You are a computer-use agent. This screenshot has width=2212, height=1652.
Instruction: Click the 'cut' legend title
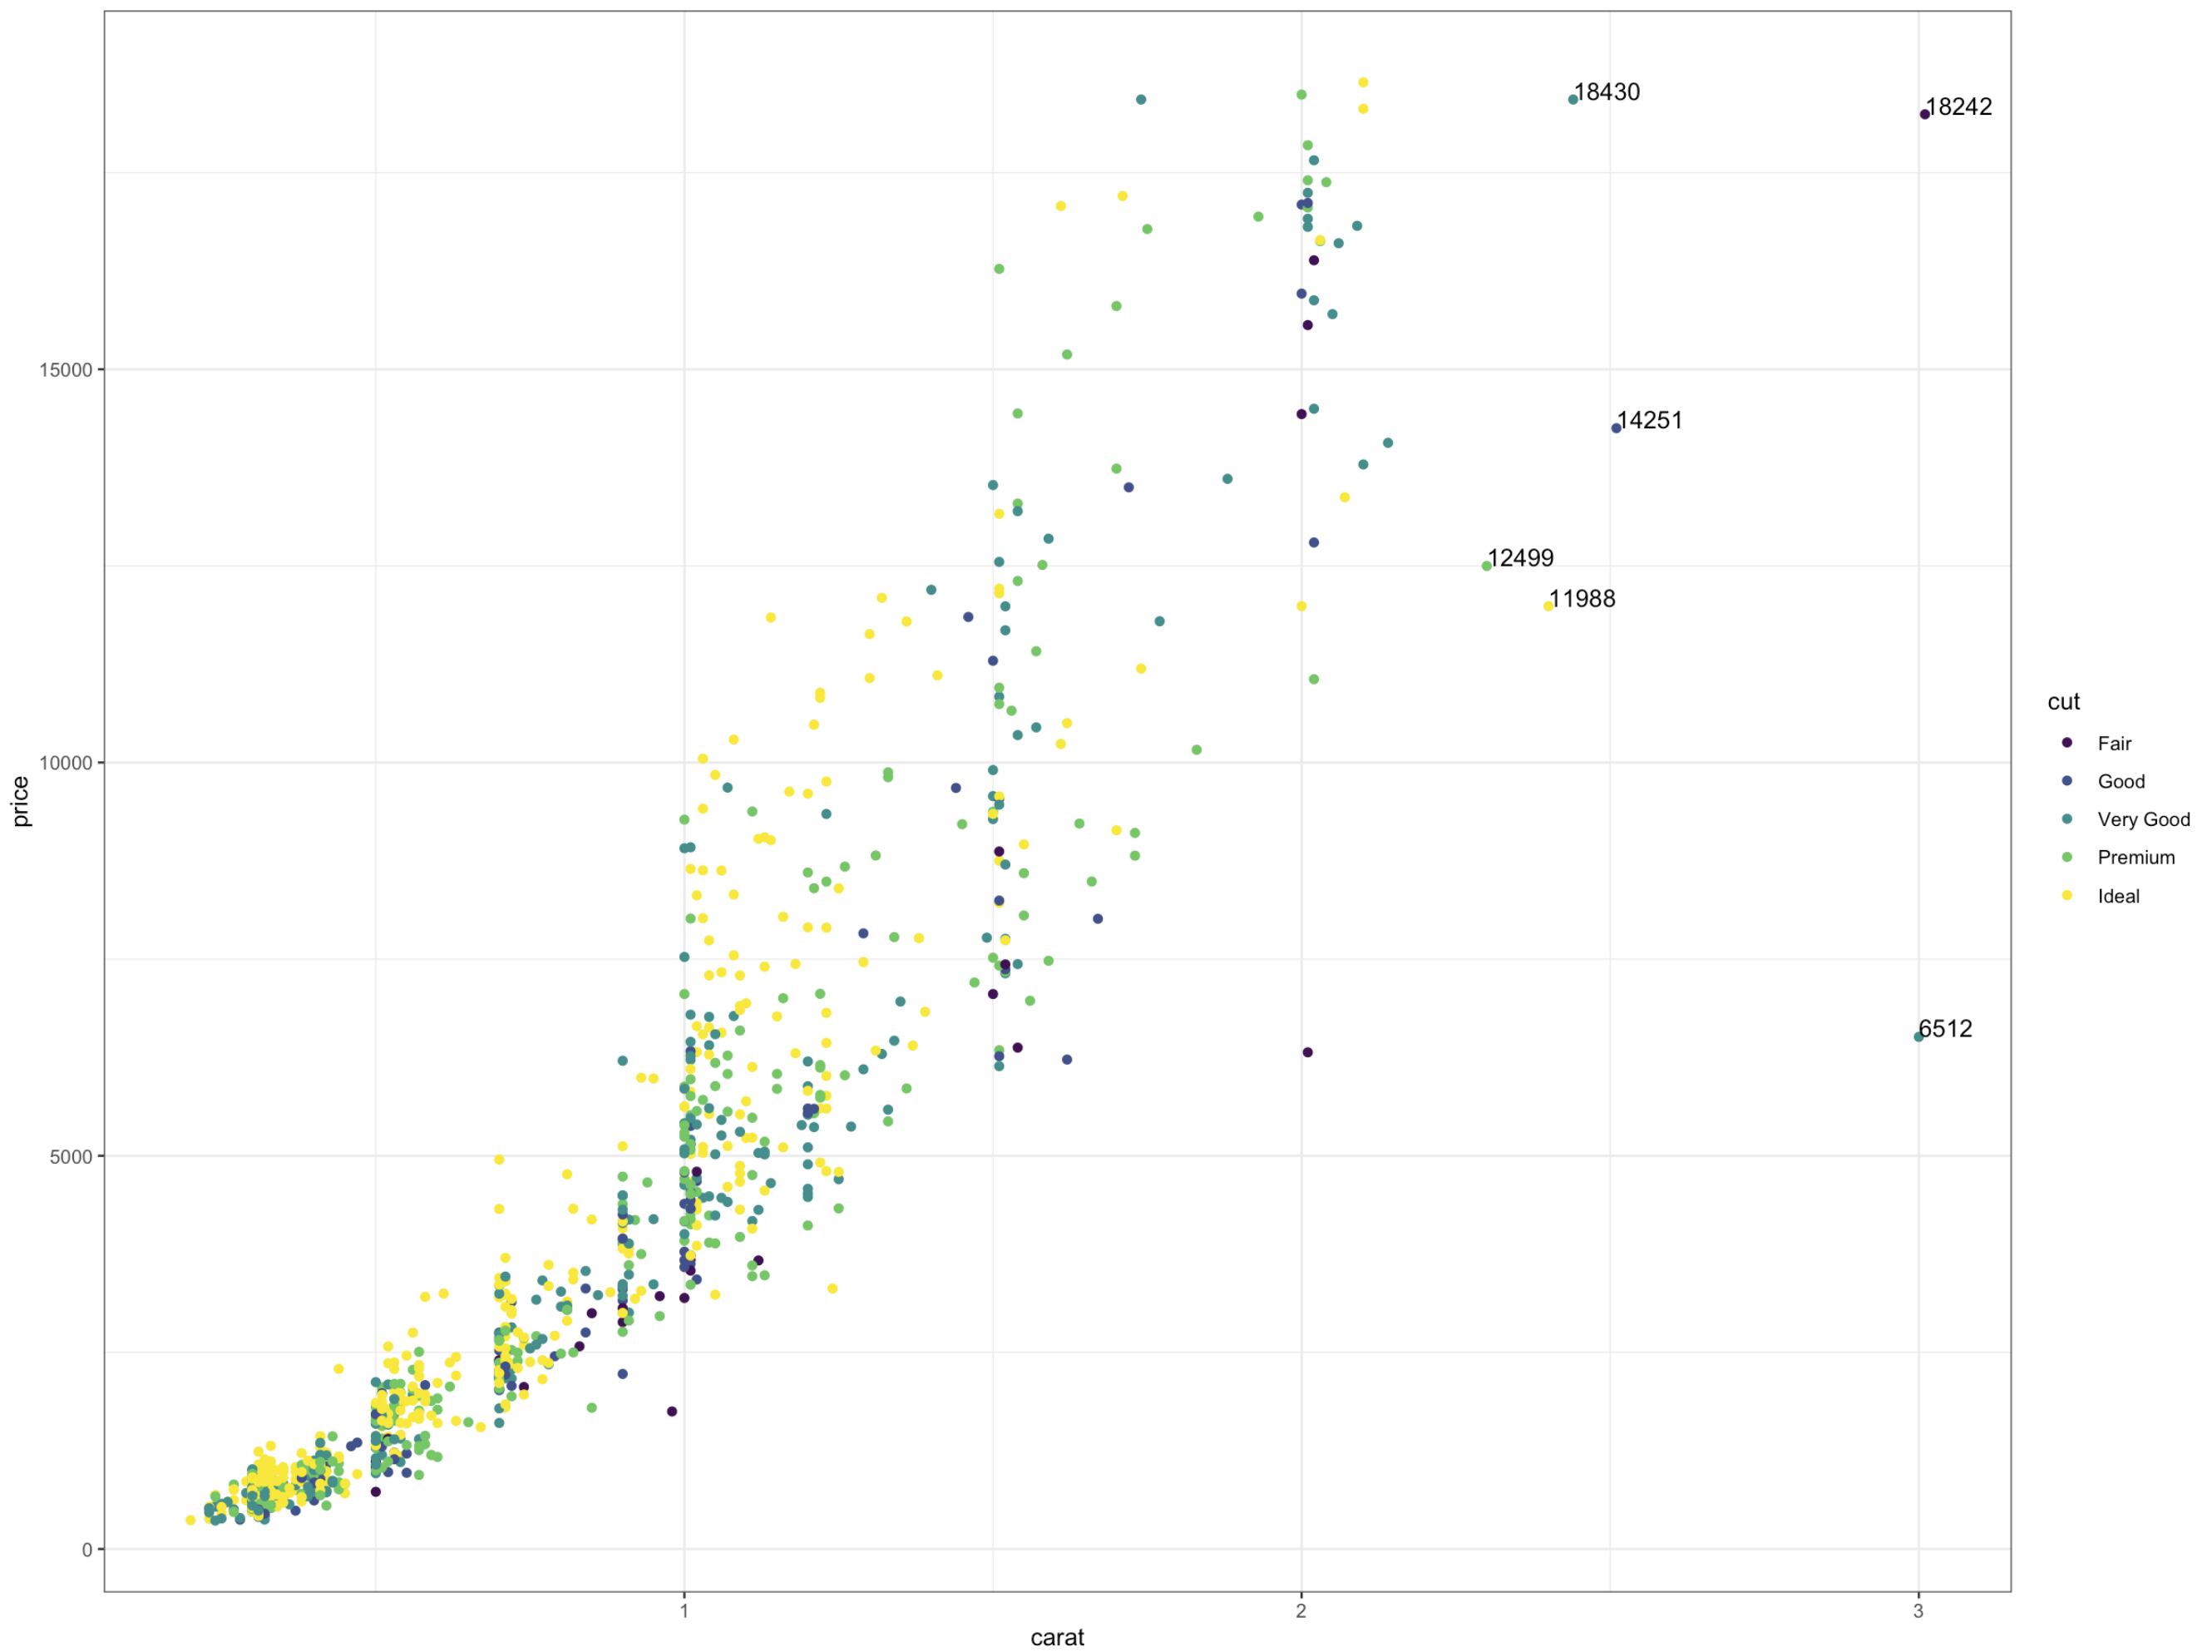(x=2063, y=702)
